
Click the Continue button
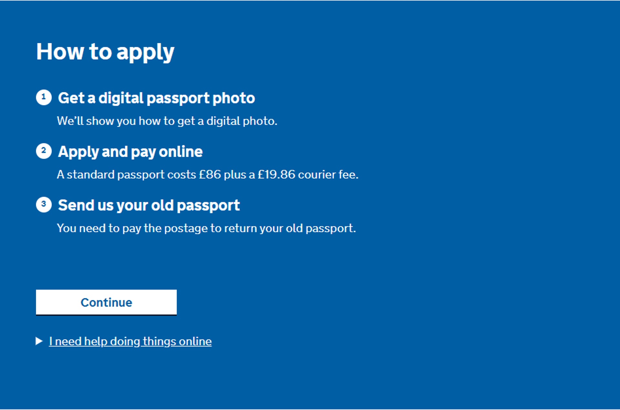106,302
